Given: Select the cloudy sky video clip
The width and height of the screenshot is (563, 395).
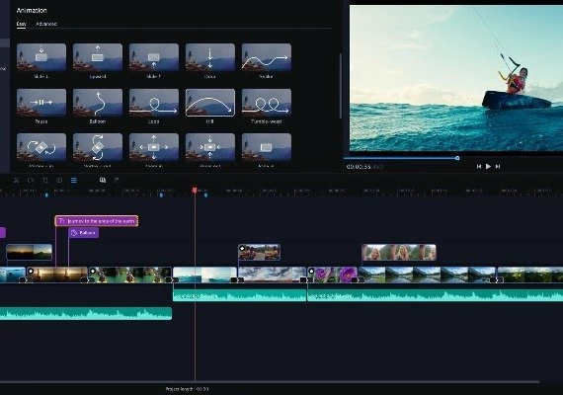Looking at the screenshot, I should pos(272,275).
